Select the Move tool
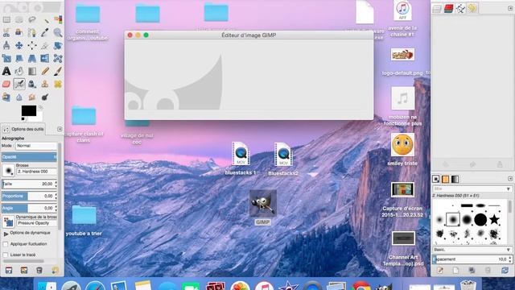The image size is (515, 290). point(19,45)
